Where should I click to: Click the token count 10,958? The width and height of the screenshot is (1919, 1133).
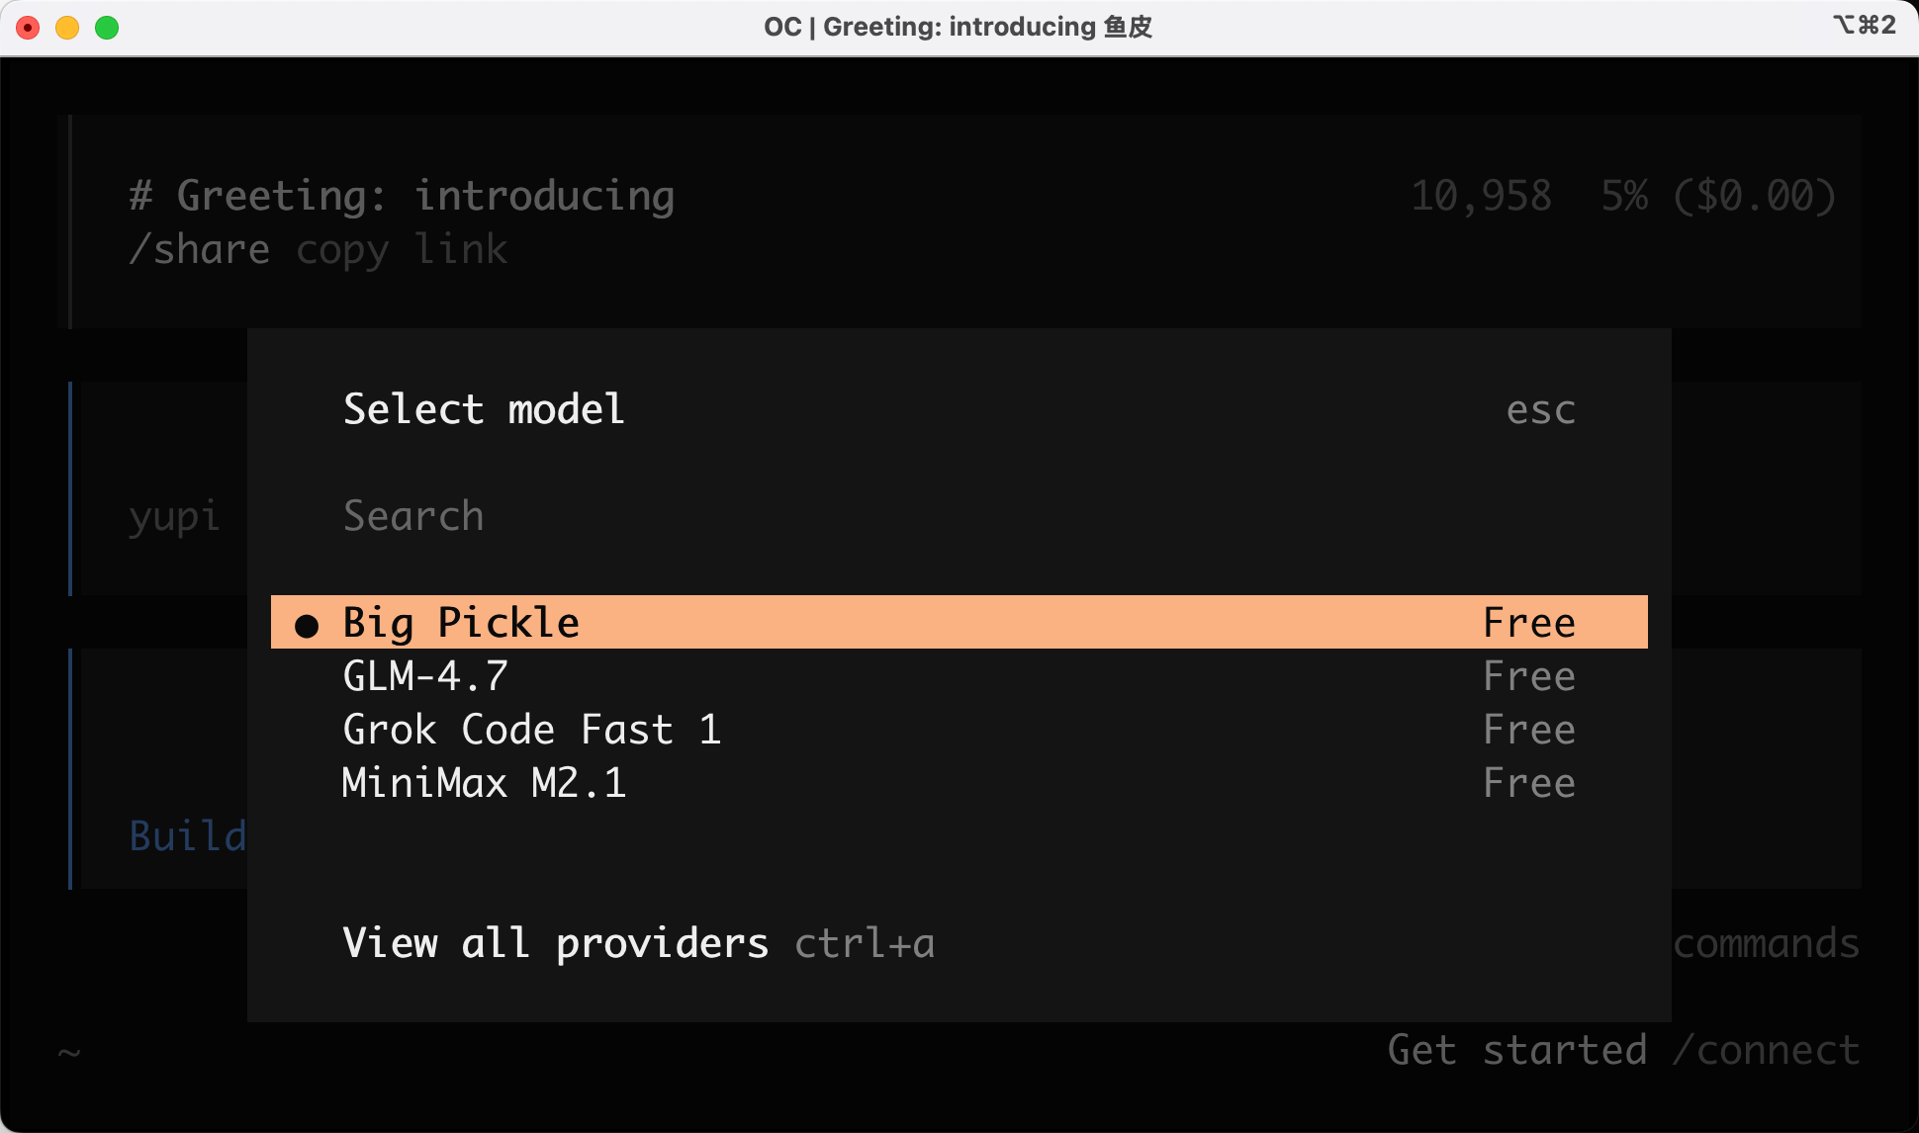click(1480, 196)
